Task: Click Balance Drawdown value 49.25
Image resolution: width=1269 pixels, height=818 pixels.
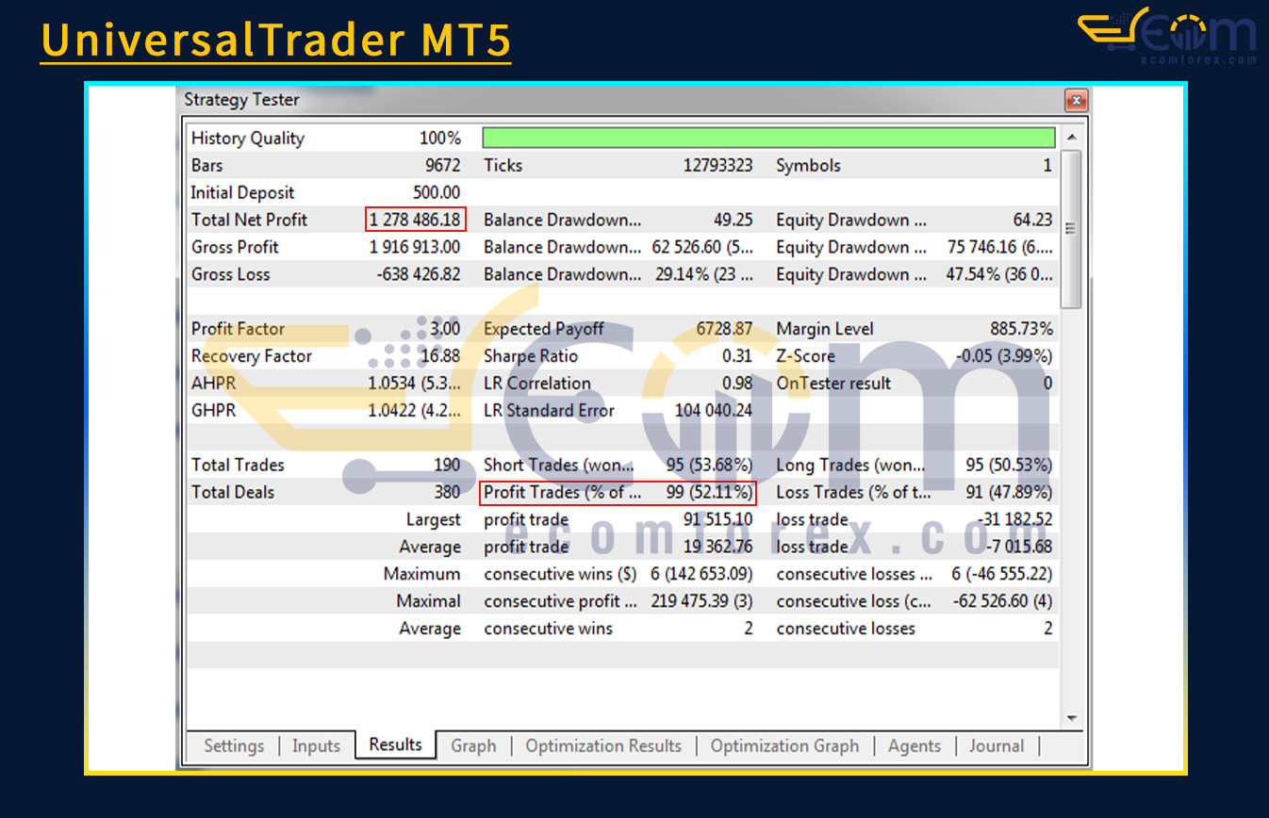Action: (733, 220)
